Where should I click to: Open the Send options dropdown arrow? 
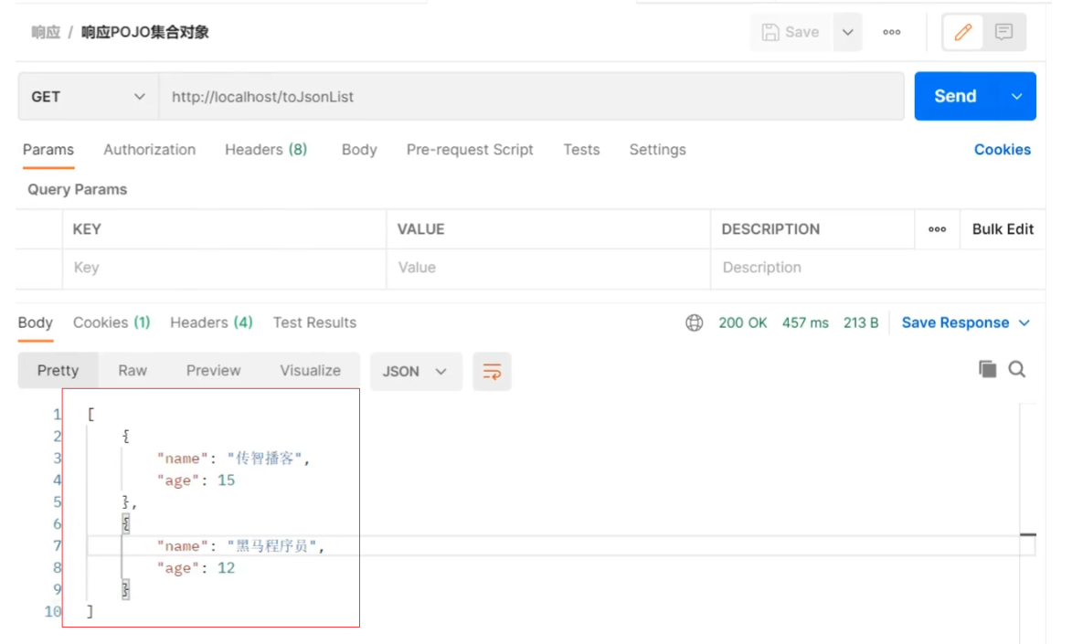coord(1016,97)
